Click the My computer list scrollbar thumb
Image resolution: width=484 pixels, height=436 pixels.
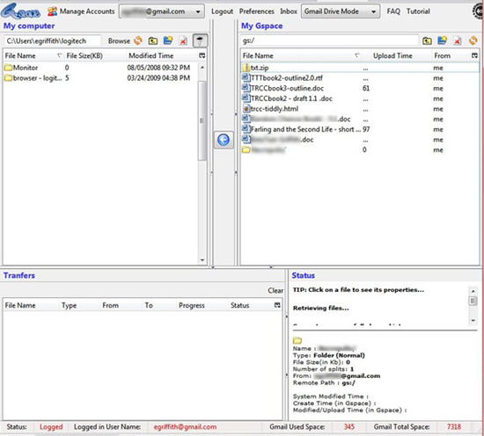click(202, 120)
